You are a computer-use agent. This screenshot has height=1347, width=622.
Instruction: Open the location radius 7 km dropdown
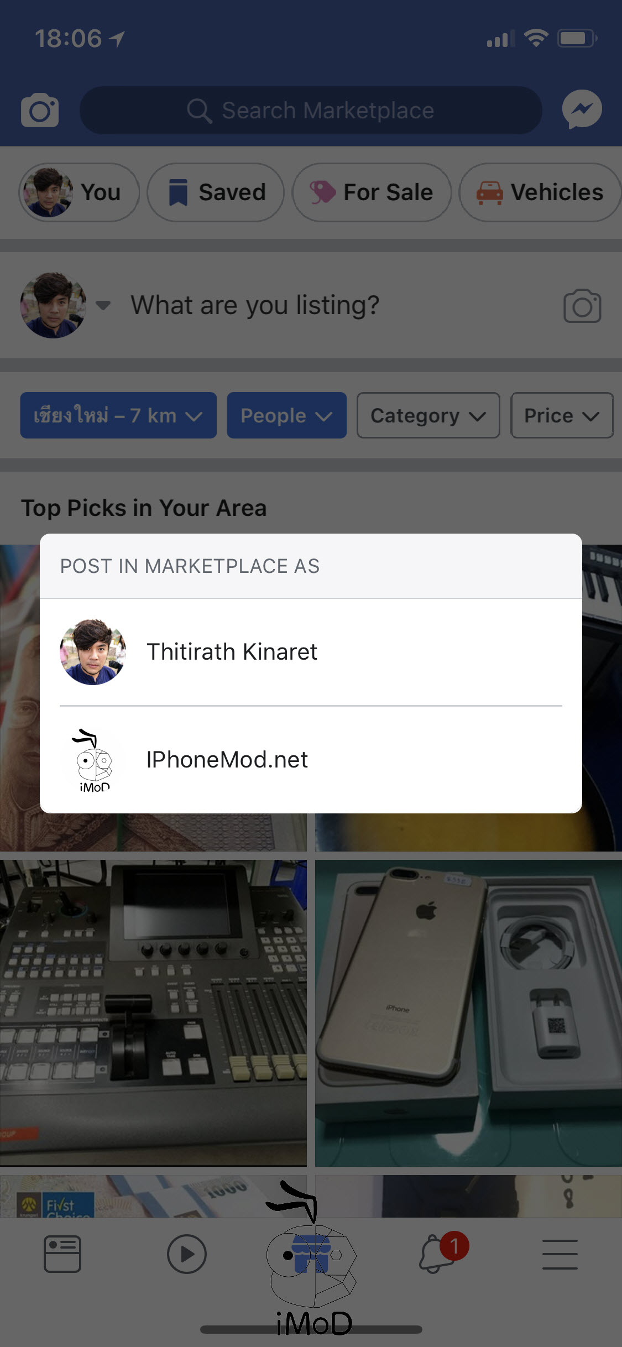(118, 415)
